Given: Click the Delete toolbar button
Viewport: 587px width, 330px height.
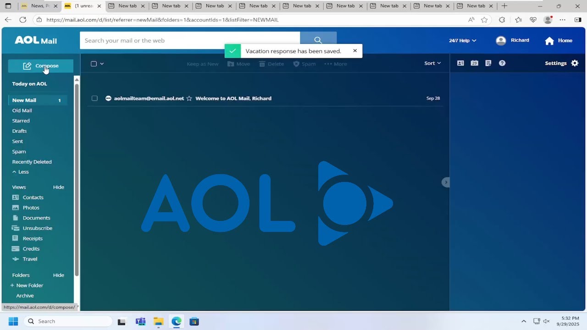Looking at the screenshot, I should pos(271,64).
